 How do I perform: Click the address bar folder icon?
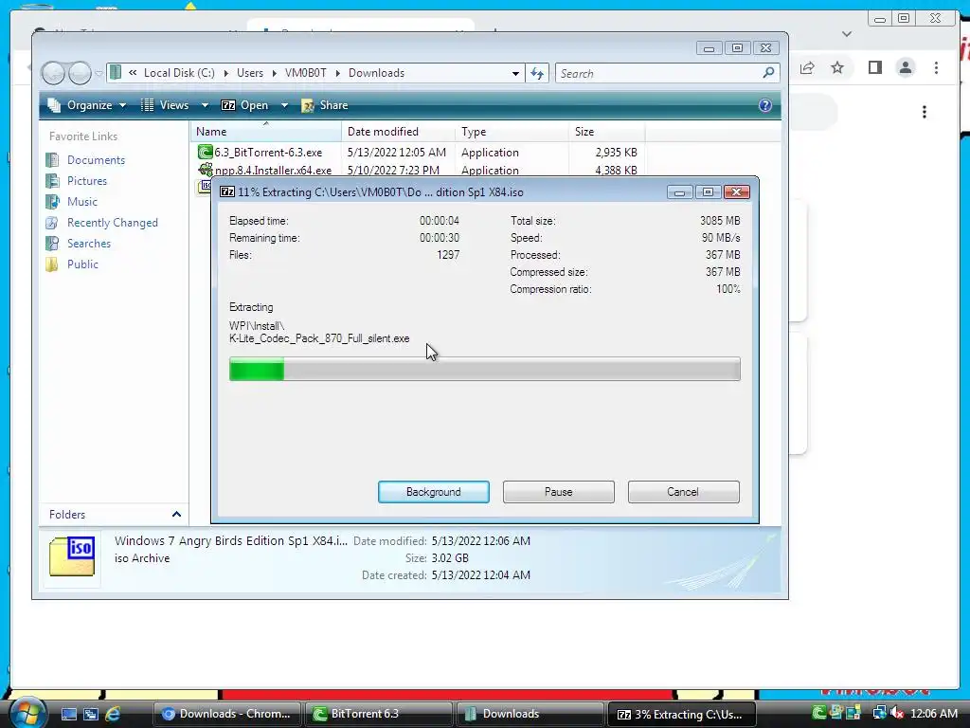[115, 72]
